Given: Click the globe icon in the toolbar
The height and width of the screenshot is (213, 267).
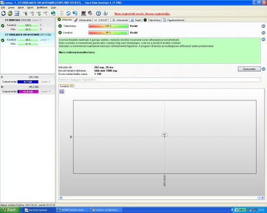Looking at the screenshot, I should (53, 13).
